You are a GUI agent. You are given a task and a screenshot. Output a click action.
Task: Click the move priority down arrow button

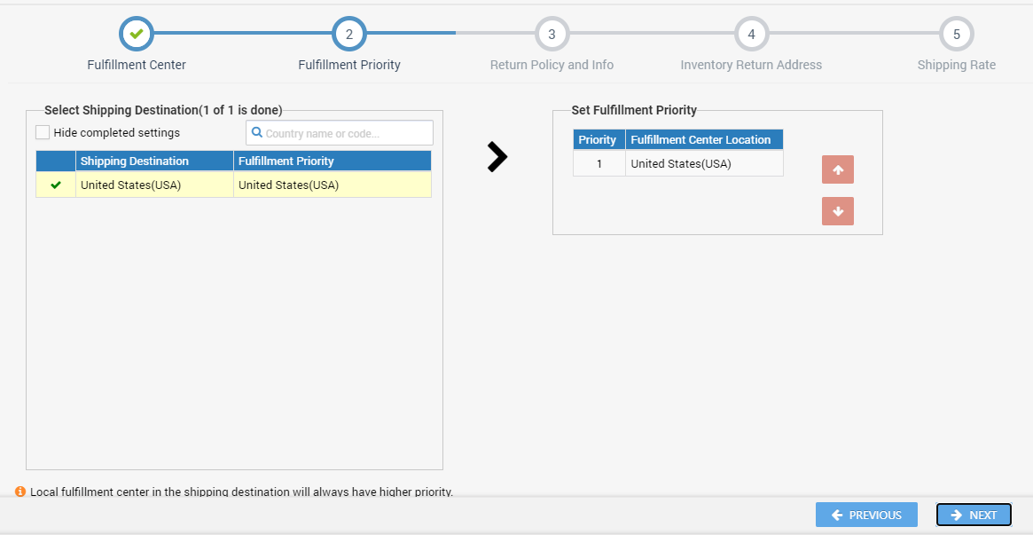click(838, 211)
